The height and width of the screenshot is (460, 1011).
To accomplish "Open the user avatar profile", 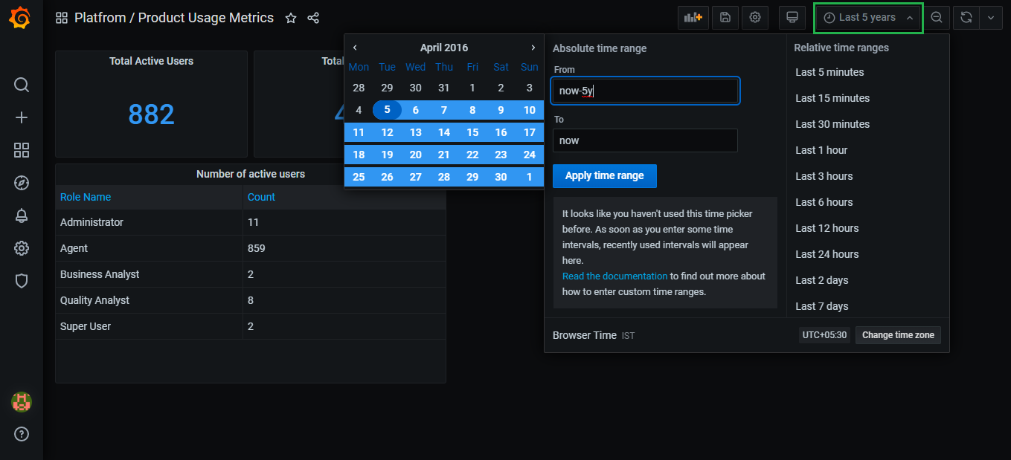I will tap(22, 402).
